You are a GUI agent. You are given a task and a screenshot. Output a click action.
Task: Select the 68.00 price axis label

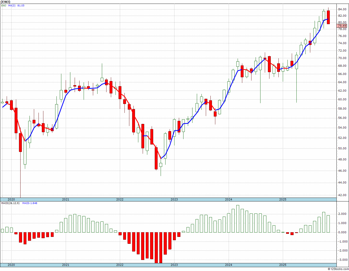(x=342, y=66)
